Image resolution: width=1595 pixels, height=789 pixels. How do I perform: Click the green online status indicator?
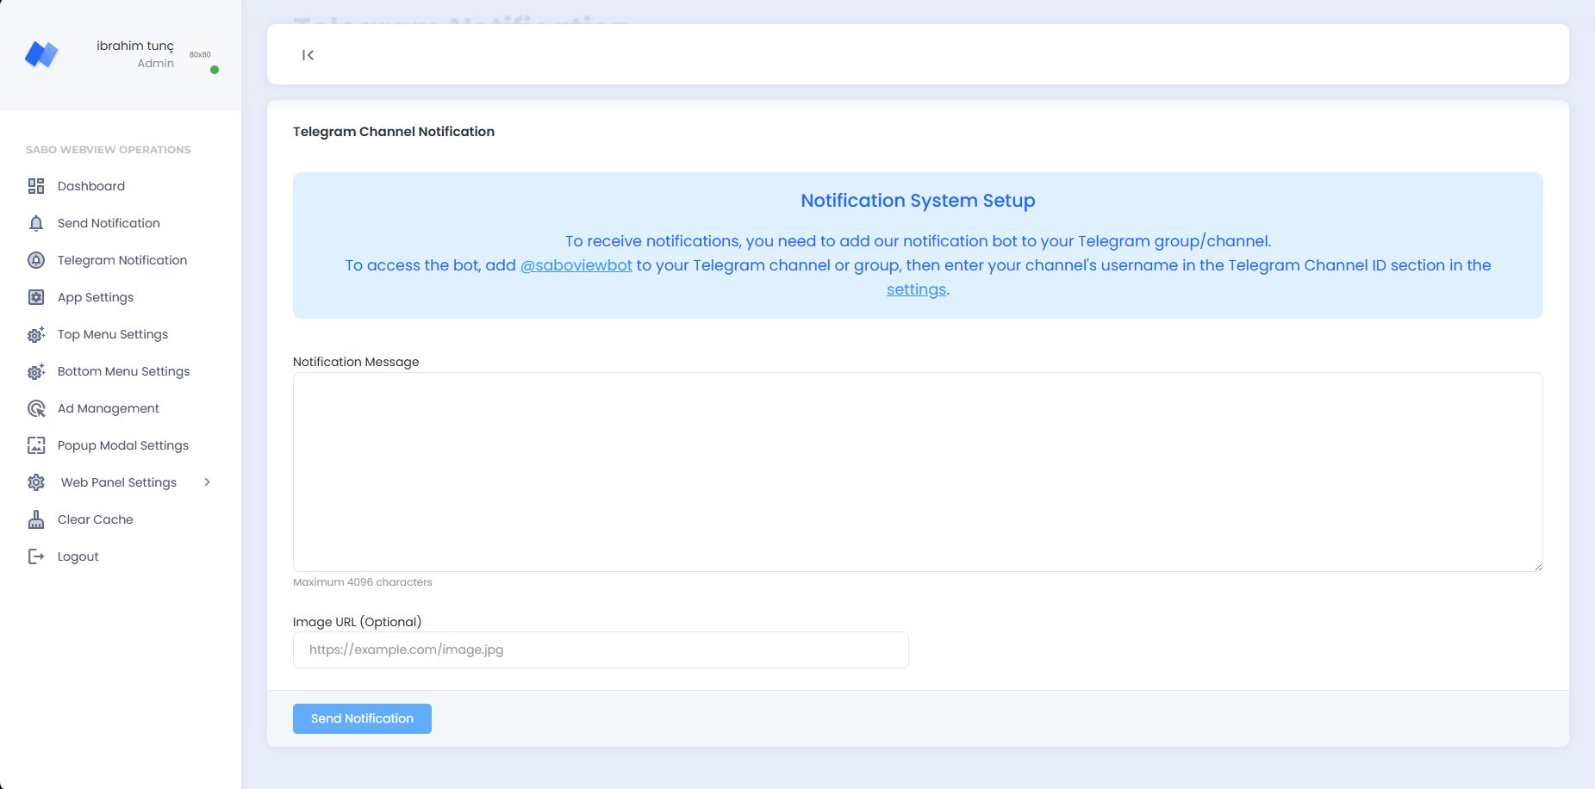point(214,67)
